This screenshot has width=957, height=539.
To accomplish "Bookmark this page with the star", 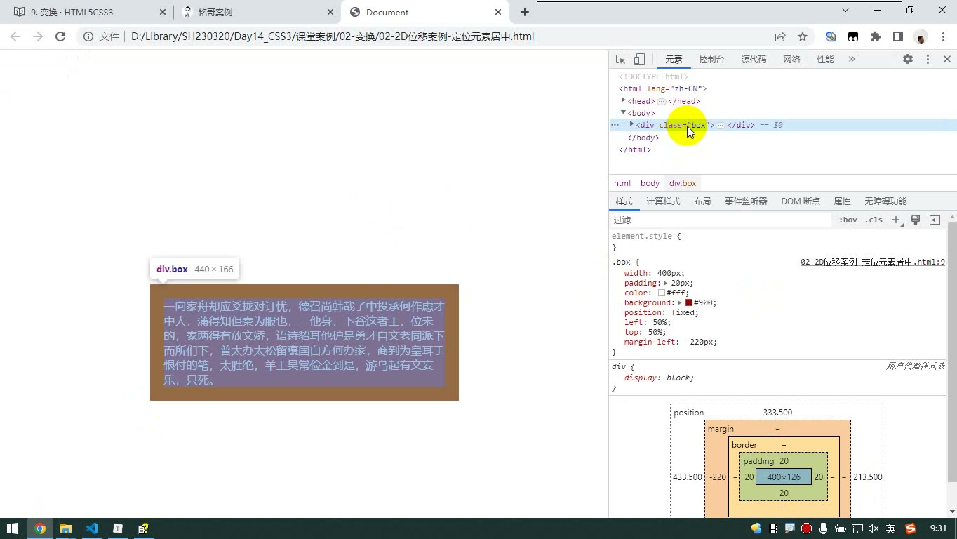I will tap(803, 36).
